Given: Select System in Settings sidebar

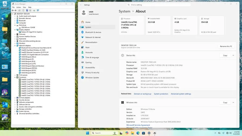Looking at the screenshot, I should 98,27.
